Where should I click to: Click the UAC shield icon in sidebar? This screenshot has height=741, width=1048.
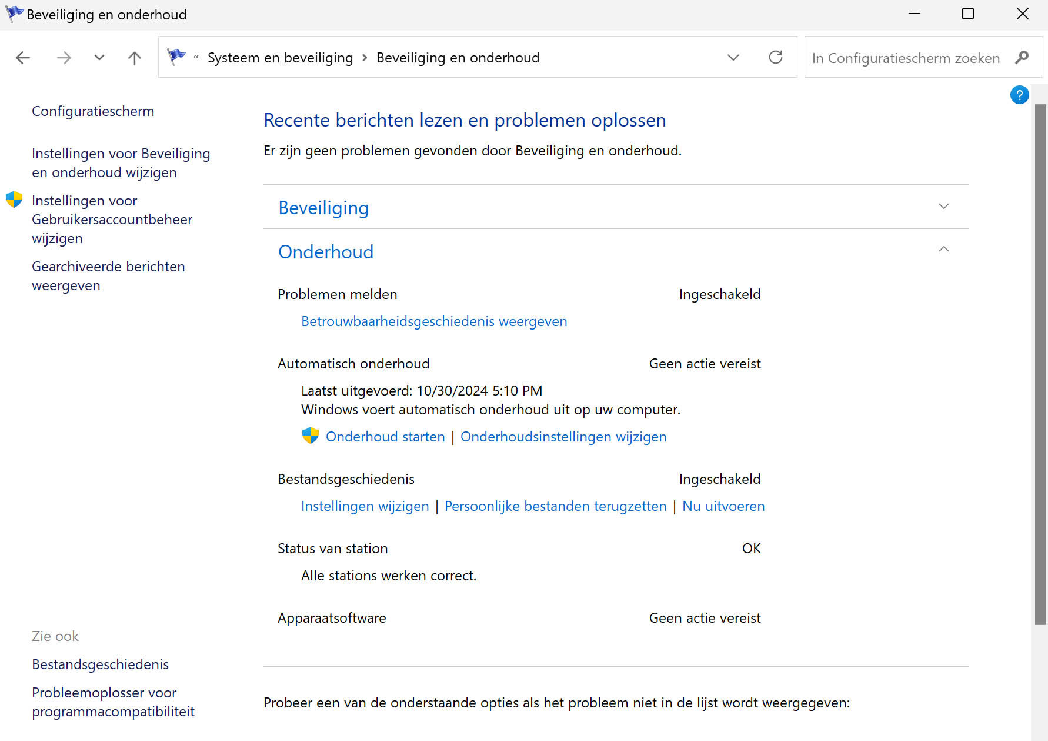coord(14,200)
